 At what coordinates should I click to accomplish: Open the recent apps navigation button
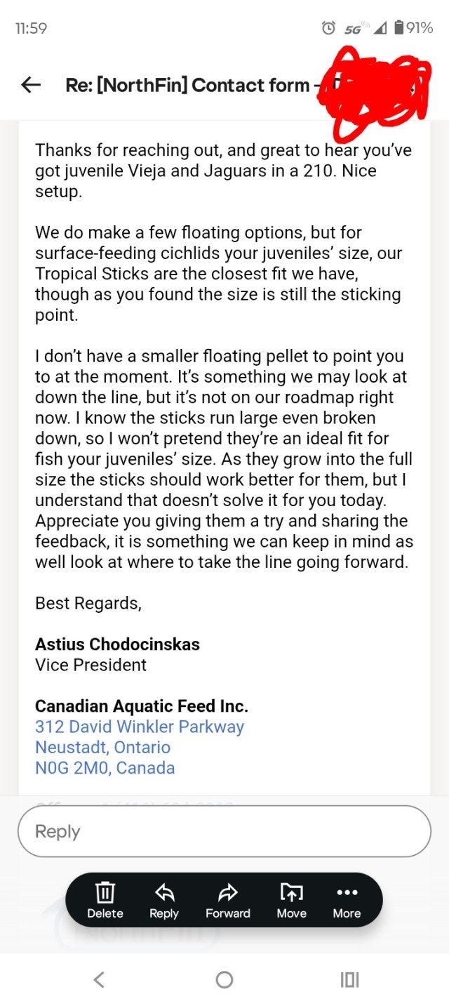tap(349, 979)
